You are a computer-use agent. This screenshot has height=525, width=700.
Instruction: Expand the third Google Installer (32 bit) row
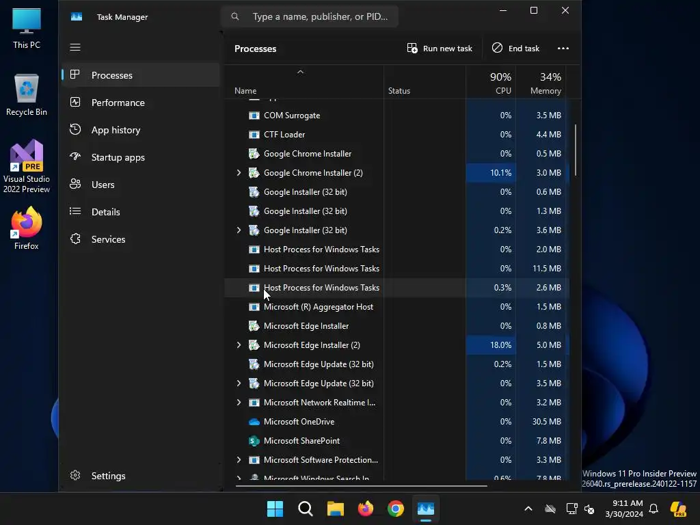pyautogui.click(x=239, y=230)
